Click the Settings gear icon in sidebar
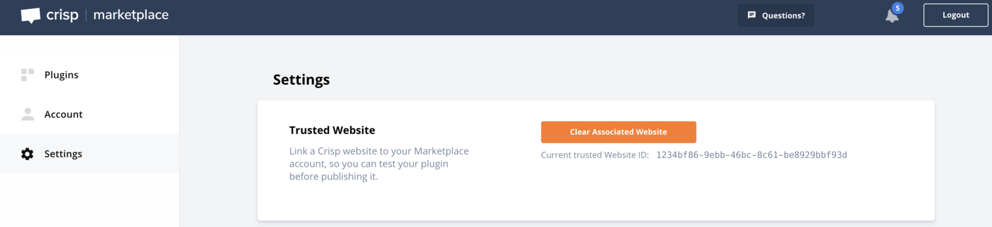Screen dimensions: 992x227 [27, 154]
